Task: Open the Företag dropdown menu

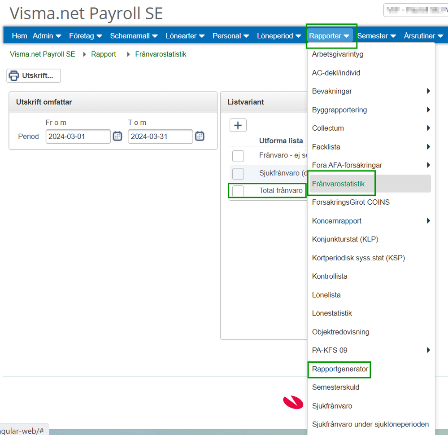Action: [85, 36]
